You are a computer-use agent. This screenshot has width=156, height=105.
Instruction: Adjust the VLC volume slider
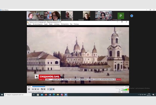(125, 89)
